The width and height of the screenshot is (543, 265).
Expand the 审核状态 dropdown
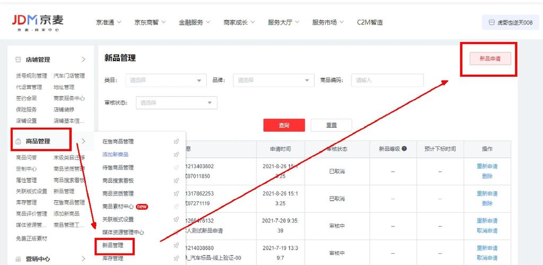tap(177, 103)
